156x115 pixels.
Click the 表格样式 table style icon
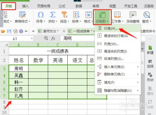(x=22, y=14)
